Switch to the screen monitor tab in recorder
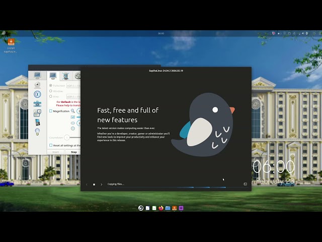Viewport: 322px width, 242px height. pyautogui.click(x=53, y=76)
